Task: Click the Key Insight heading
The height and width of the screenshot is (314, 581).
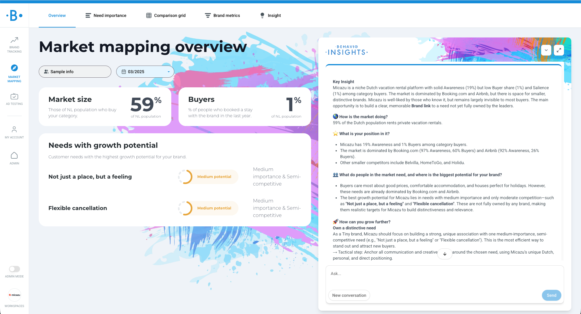Action: coord(343,82)
